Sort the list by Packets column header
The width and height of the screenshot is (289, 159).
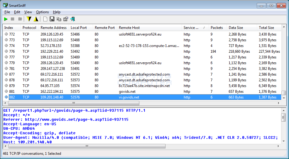(216, 28)
